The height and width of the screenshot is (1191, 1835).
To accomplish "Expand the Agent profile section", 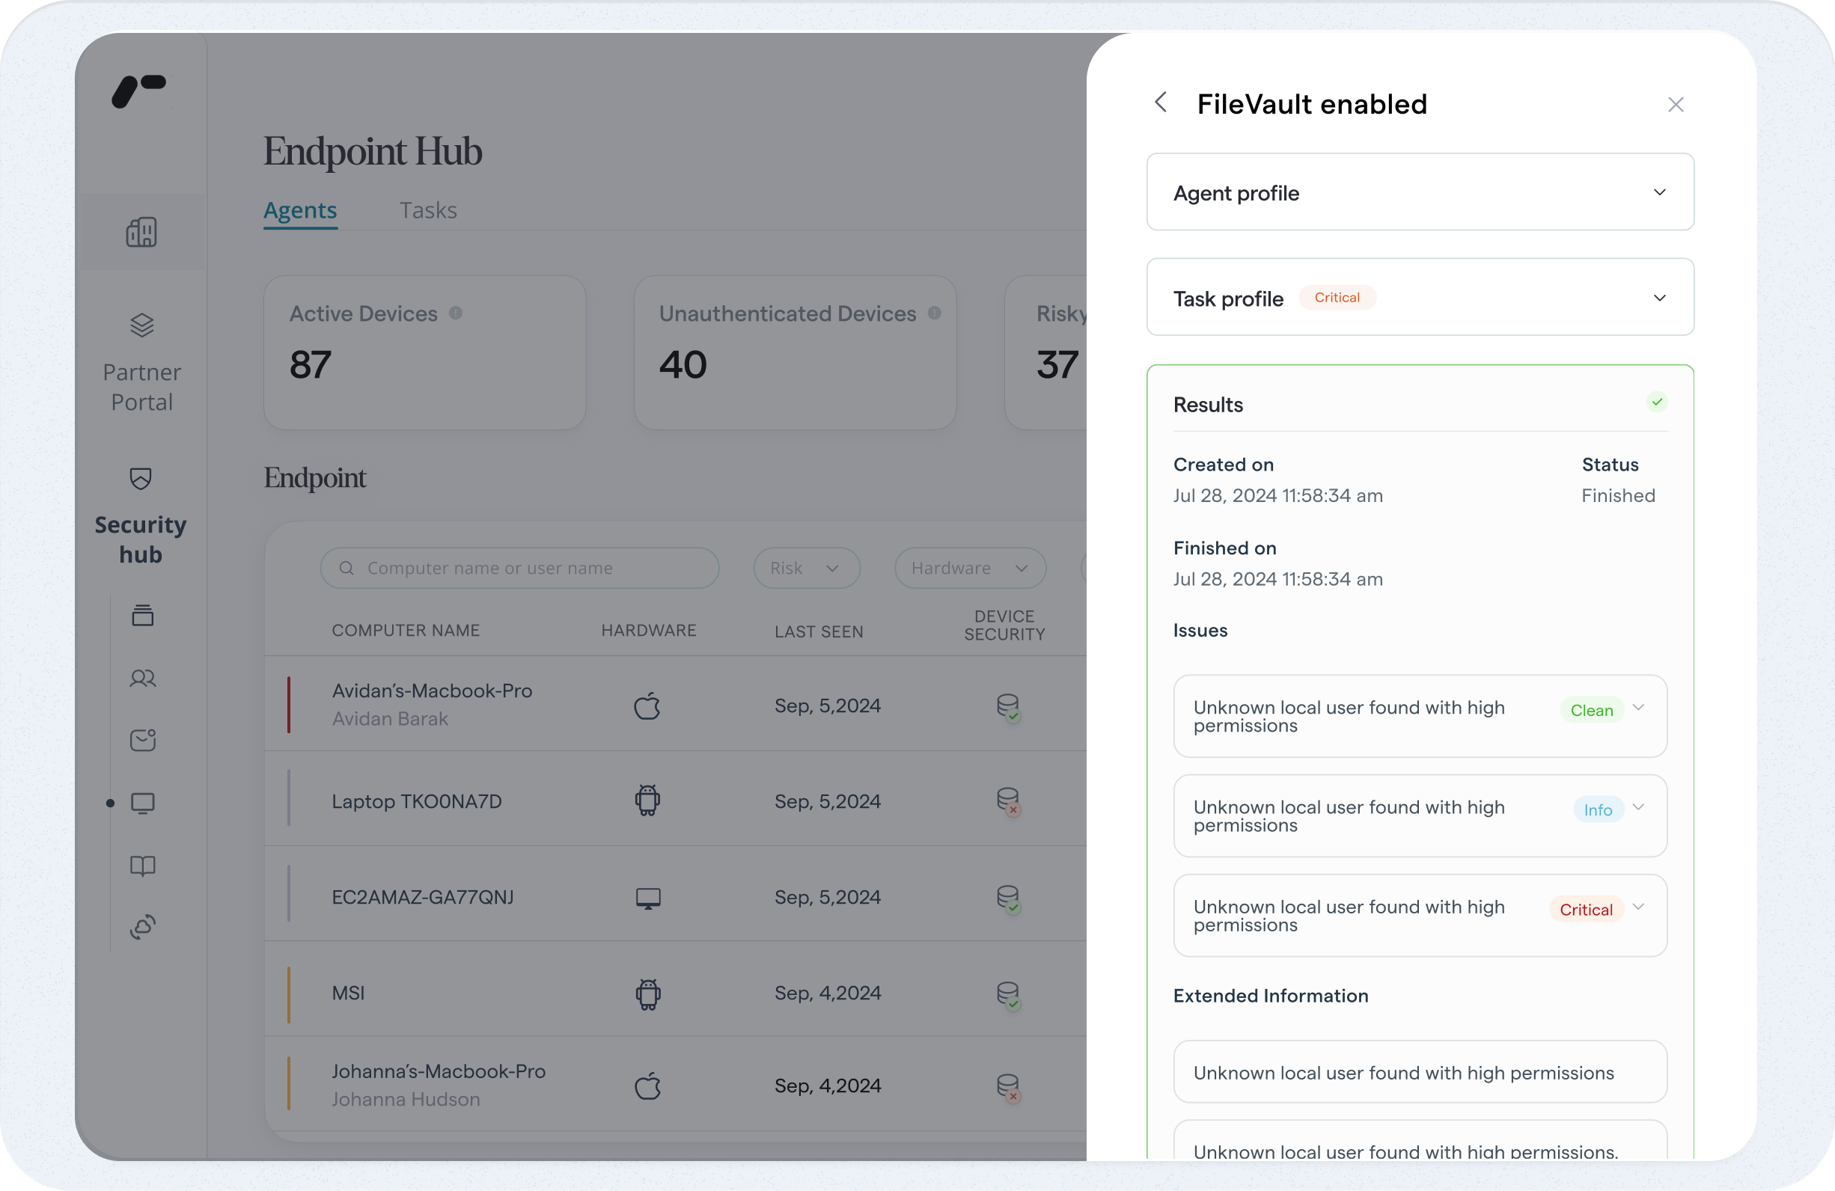I will click(x=1659, y=193).
